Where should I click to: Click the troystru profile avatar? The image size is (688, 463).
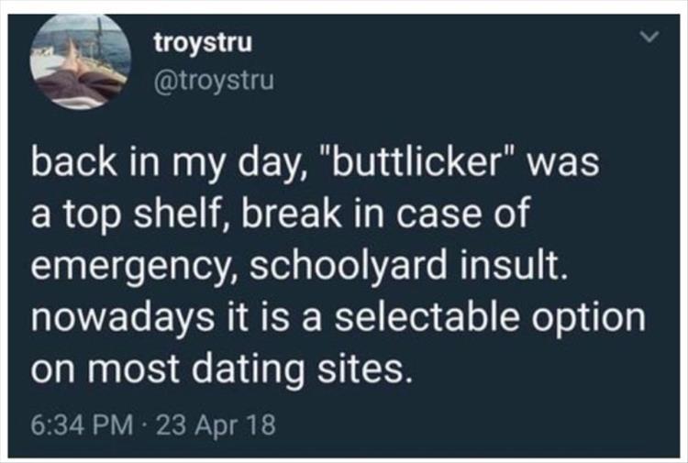click(x=81, y=61)
